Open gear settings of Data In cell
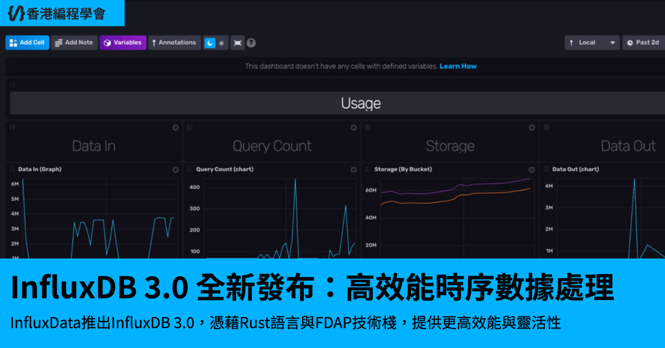Image resolution: width=665 pixels, height=348 pixels. click(175, 128)
